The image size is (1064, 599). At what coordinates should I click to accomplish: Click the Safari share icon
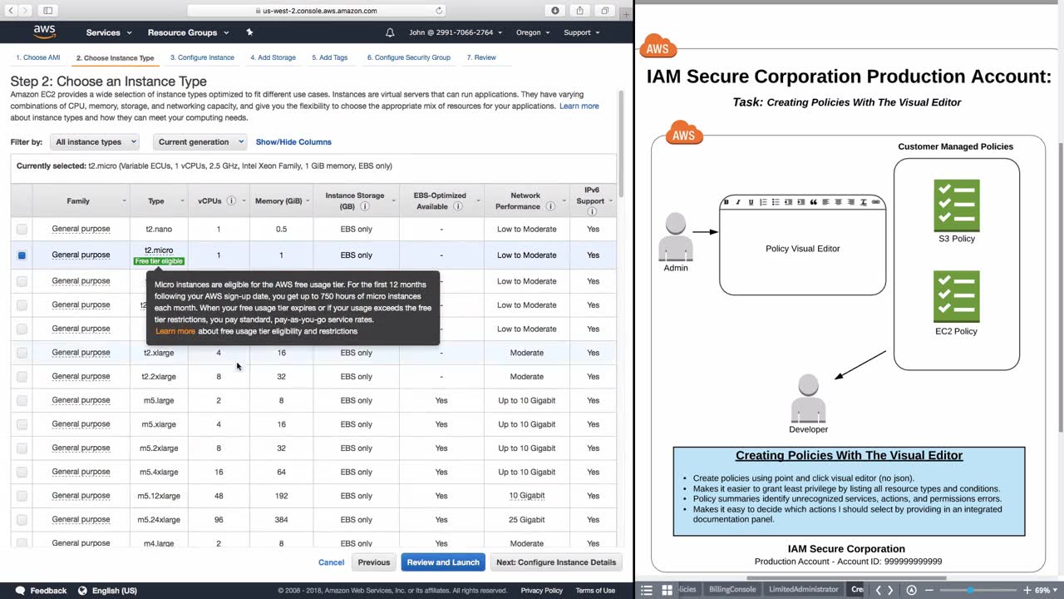pos(580,11)
